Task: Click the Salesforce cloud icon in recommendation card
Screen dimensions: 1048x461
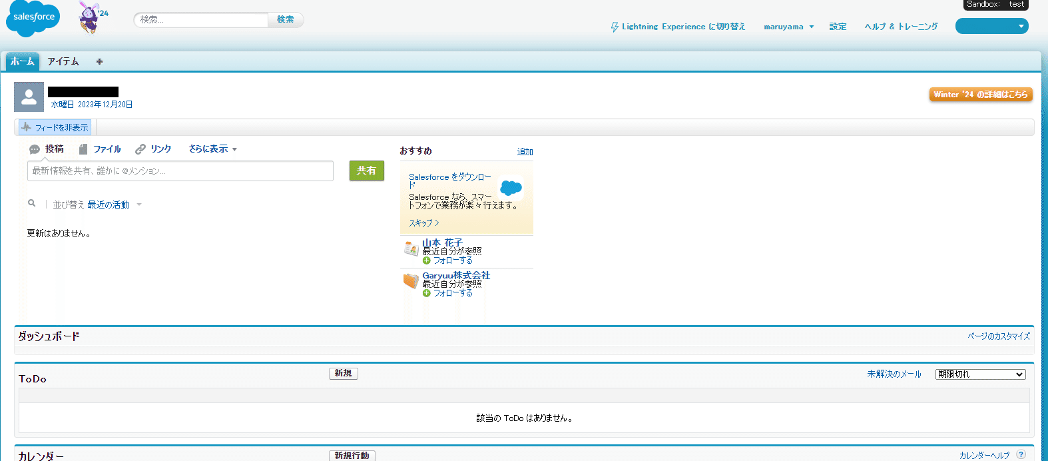Action: (x=511, y=188)
